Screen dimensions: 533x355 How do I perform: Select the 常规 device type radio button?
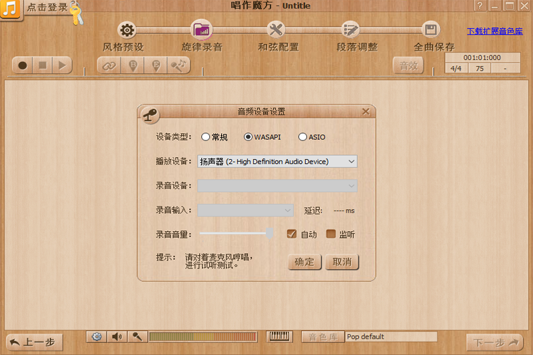[205, 137]
